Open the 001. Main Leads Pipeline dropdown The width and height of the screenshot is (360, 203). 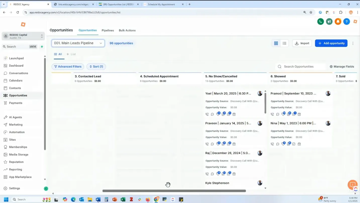78,43
